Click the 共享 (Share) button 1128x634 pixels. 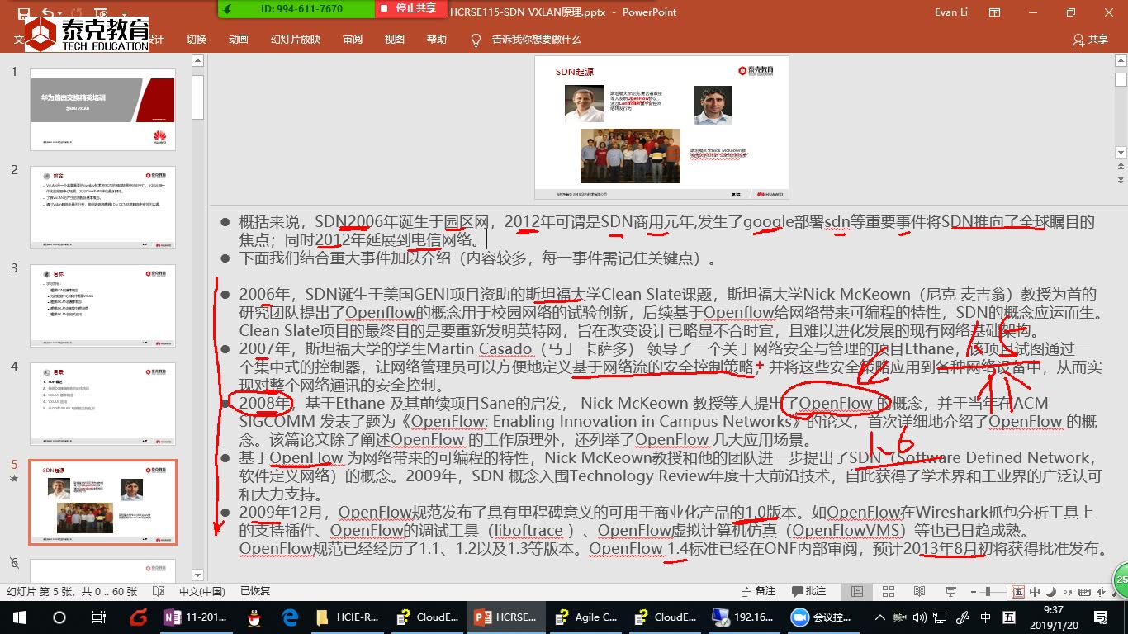coord(1090,39)
